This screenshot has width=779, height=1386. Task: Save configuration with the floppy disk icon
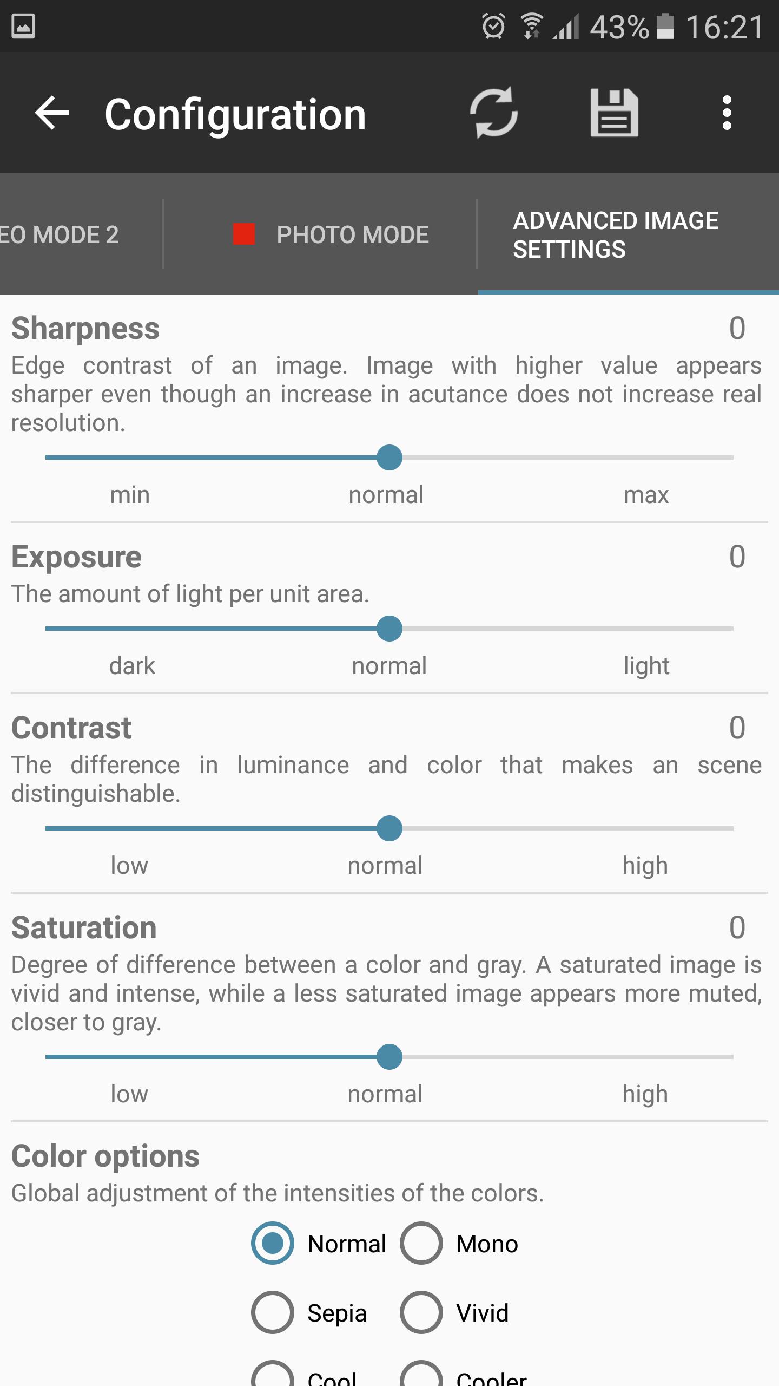(x=614, y=113)
